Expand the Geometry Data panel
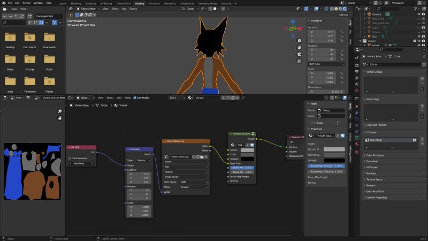Image resolution: width=428 pixels, height=241 pixels. (374, 191)
